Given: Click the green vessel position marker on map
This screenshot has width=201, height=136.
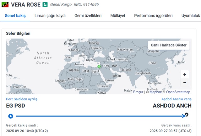Looking at the screenshot, I should 99,66.
